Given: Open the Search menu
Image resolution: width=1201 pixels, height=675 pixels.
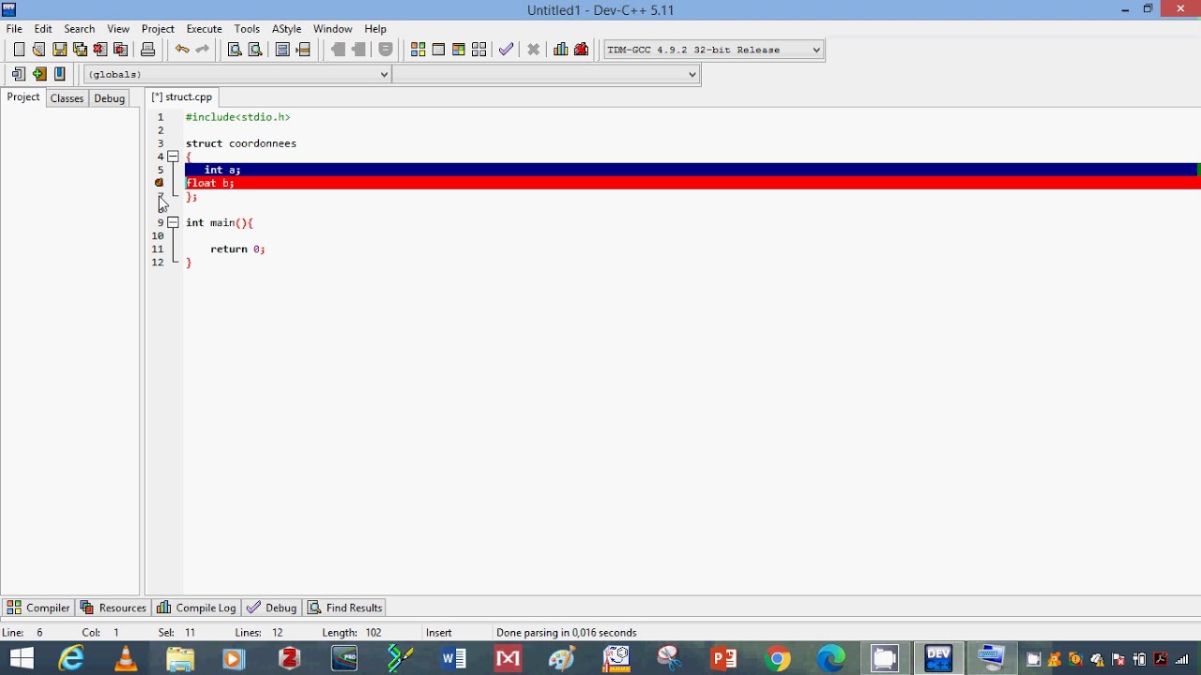Looking at the screenshot, I should 80,29.
